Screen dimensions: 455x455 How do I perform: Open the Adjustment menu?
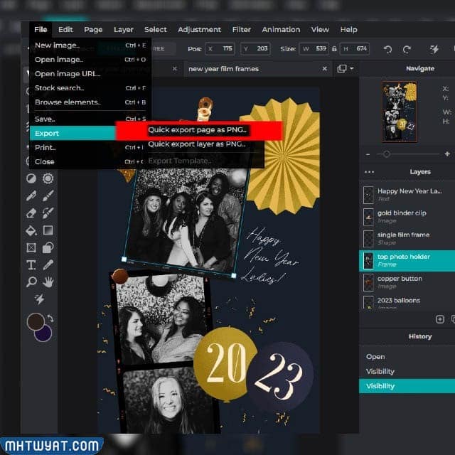pyautogui.click(x=199, y=30)
